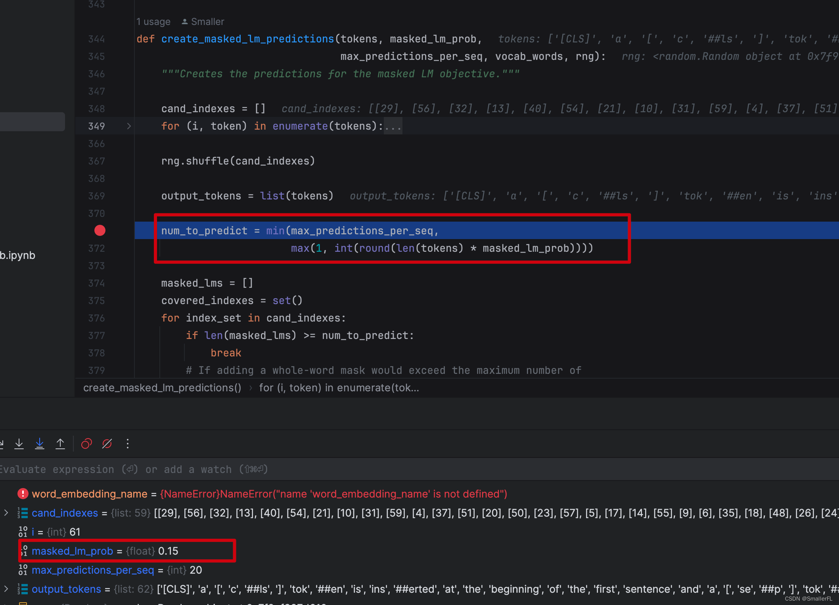Viewport: 839px width, 605px height.
Task: Click the collapsed '...' fold placeholder on line 349
Action: pos(393,126)
